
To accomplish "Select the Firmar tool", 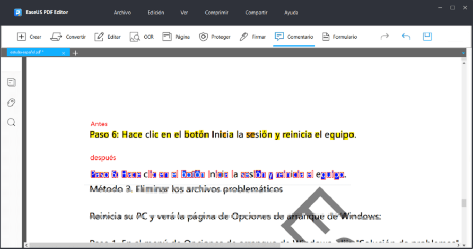I will tap(253, 37).
